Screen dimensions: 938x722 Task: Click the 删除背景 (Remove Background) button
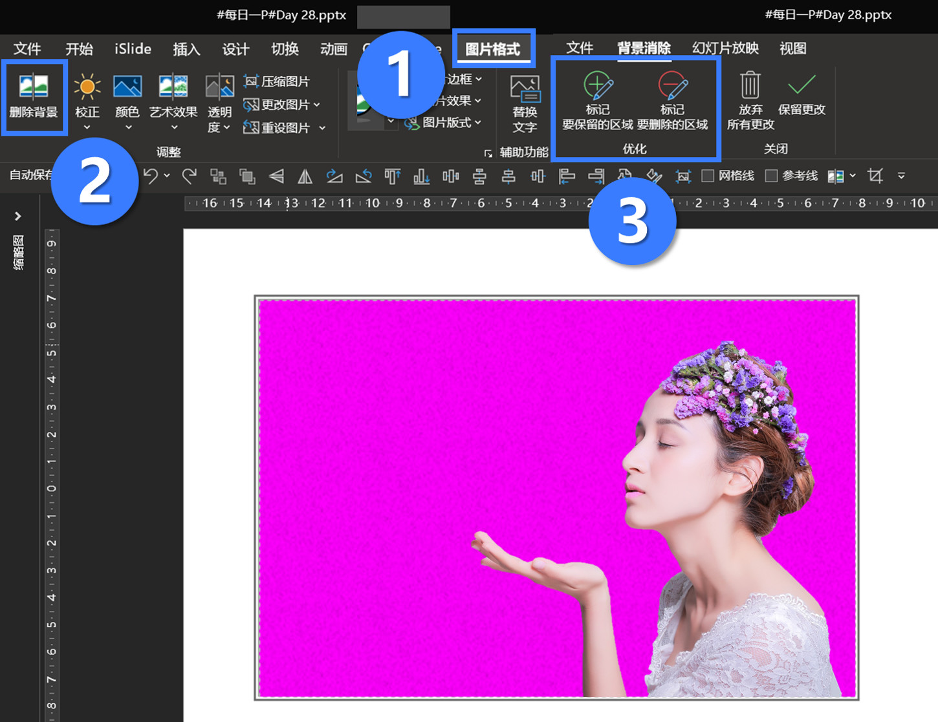[34, 96]
